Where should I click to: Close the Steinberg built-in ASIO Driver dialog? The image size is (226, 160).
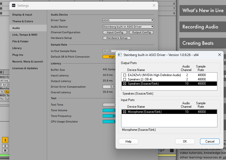[220, 55]
